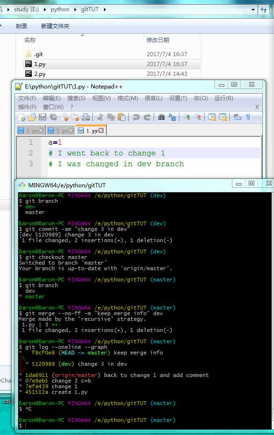Click the gitTUT breadcrumb in the address bar

coord(90,9)
